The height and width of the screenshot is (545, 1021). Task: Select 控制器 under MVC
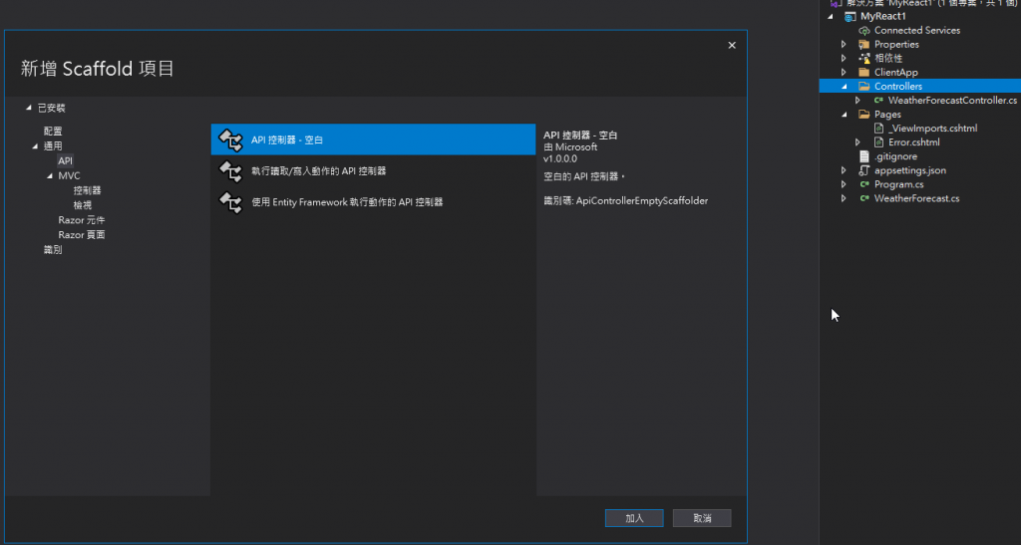tap(88, 190)
